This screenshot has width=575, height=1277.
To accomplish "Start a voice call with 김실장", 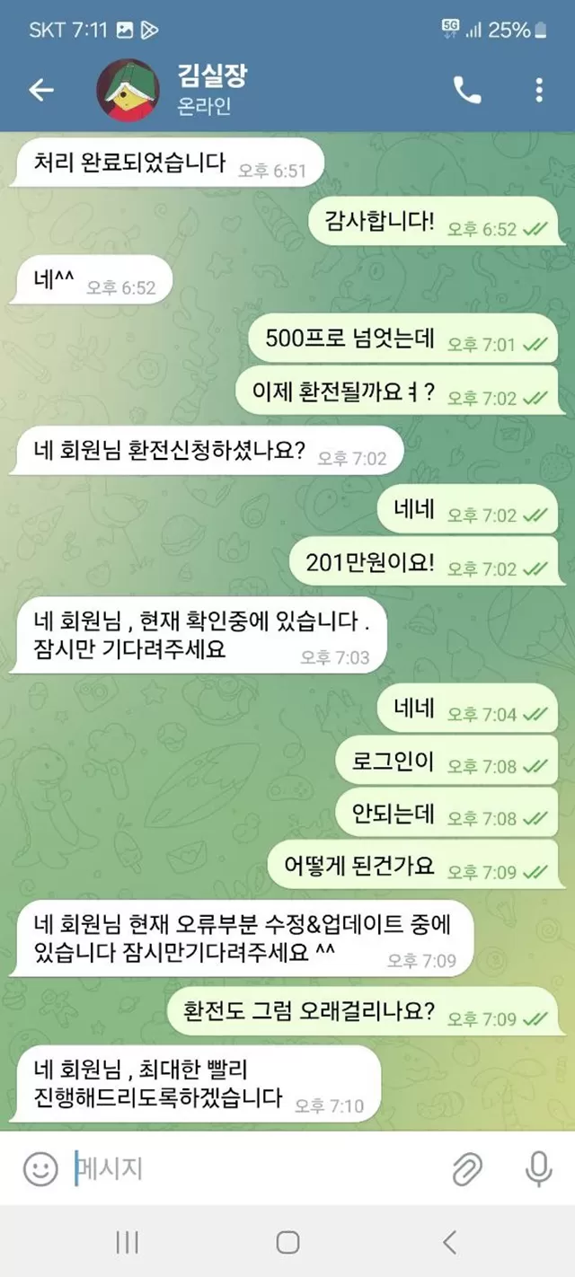I will pyautogui.click(x=467, y=90).
